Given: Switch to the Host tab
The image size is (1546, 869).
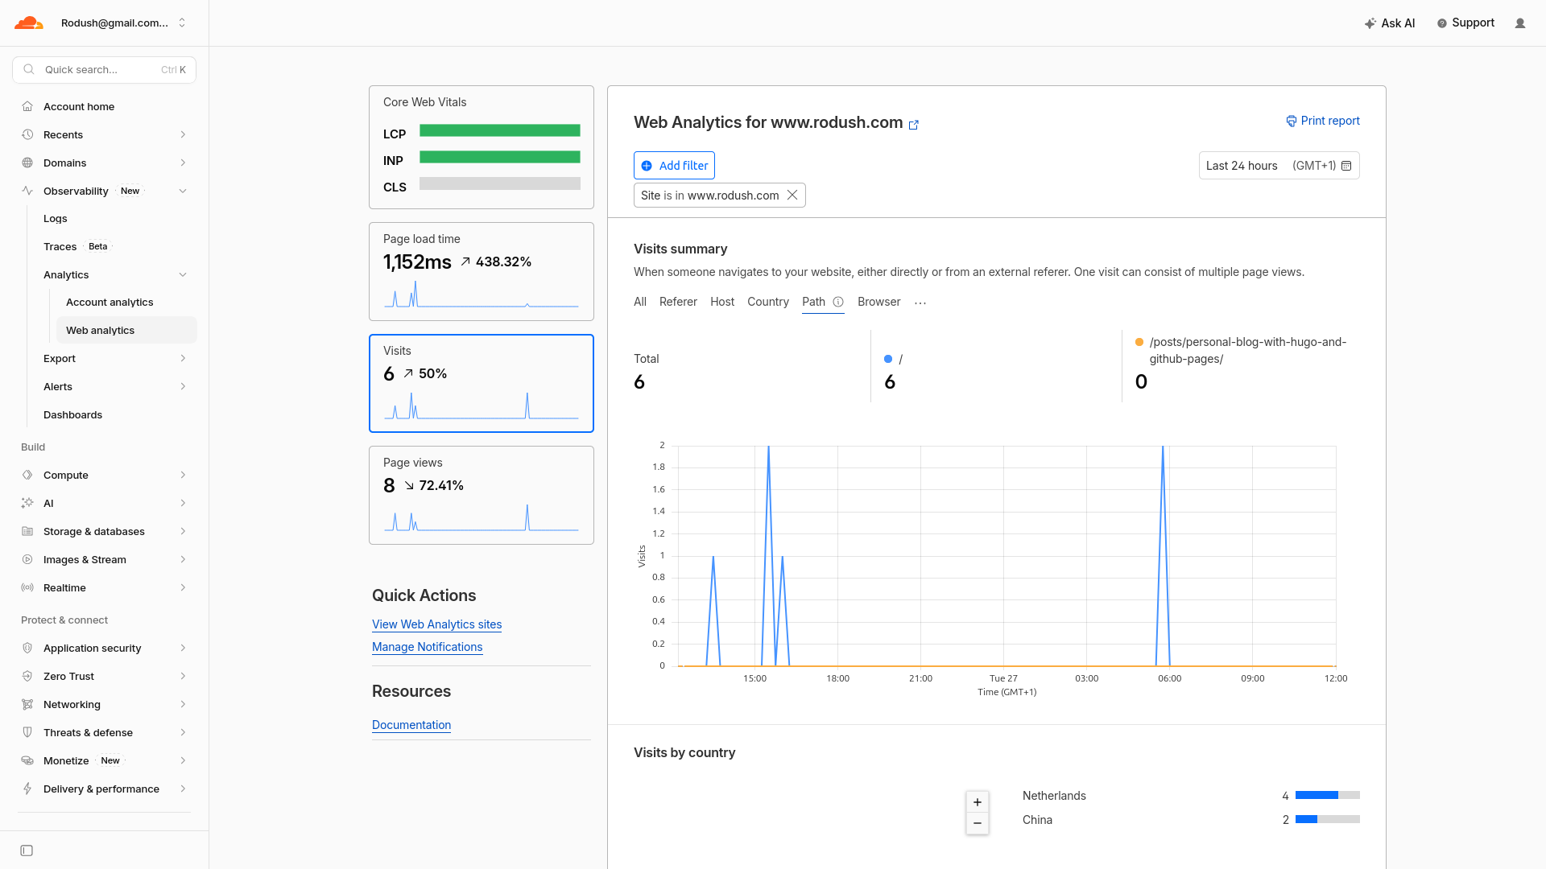Looking at the screenshot, I should click(x=722, y=302).
